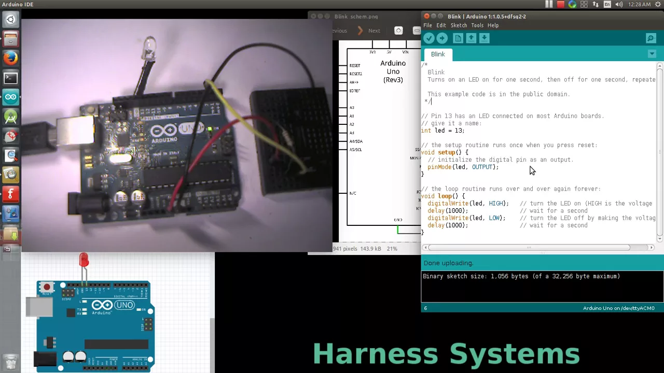Click the 'Done uploading.' status message

[448, 263]
